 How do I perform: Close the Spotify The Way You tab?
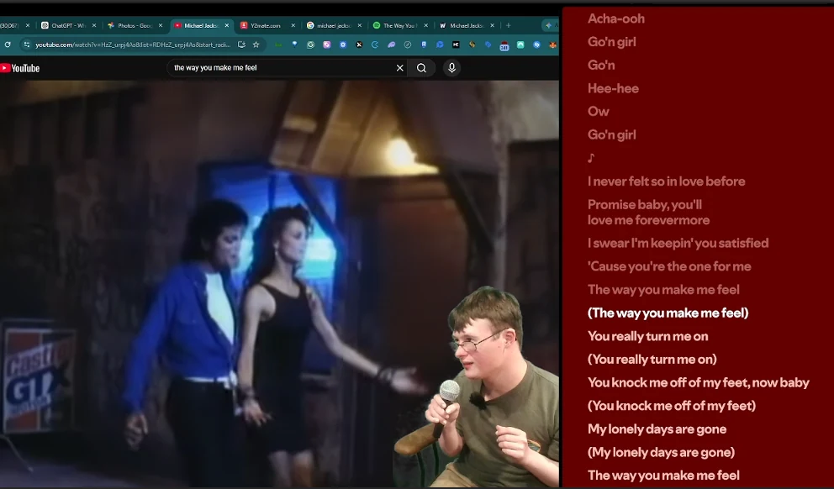pos(426,25)
